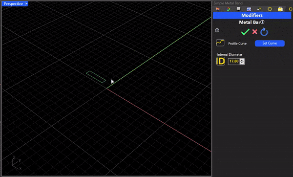The image size is (293, 177).
Task: Click the 'Metal Band' heading text
Action: click(x=249, y=22)
